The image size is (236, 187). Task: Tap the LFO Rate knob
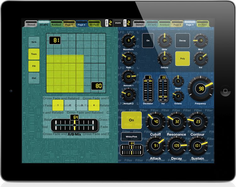(x=128, y=59)
